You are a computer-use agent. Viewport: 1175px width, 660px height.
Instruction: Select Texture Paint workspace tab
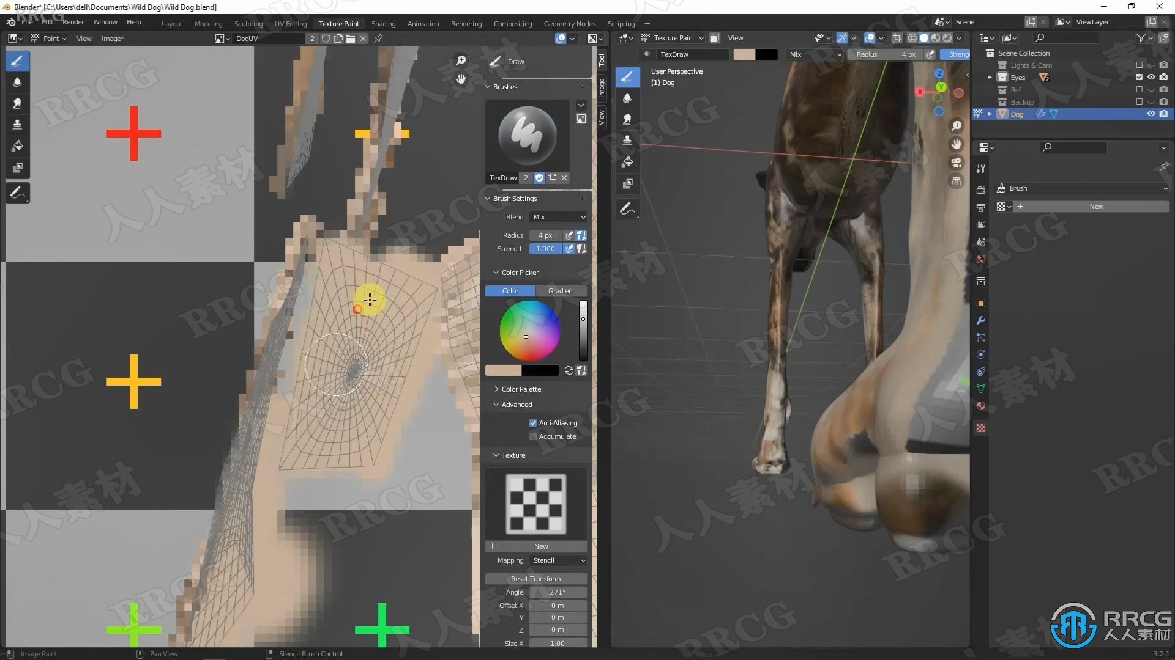tap(338, 23)
